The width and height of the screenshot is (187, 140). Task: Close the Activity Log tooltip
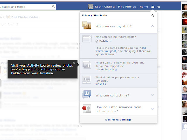(74, 63)
